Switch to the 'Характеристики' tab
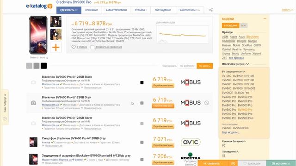 click(x=116, y=10)
